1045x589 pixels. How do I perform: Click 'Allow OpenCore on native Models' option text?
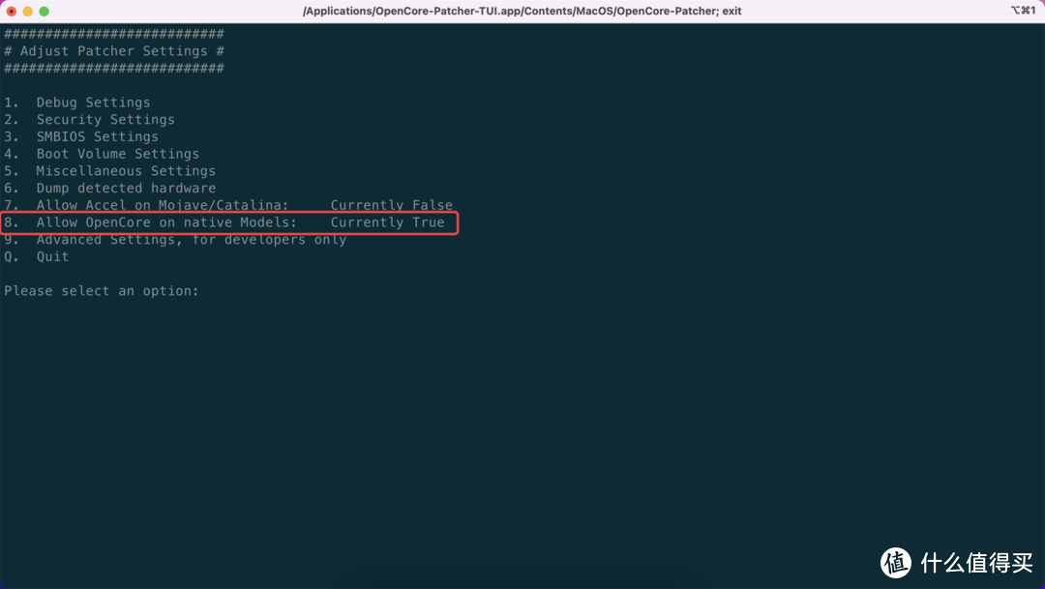(166, 222)
